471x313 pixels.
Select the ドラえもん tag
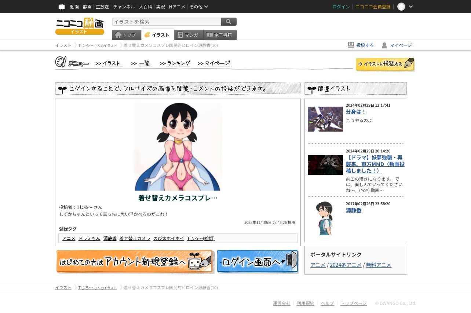89,238
